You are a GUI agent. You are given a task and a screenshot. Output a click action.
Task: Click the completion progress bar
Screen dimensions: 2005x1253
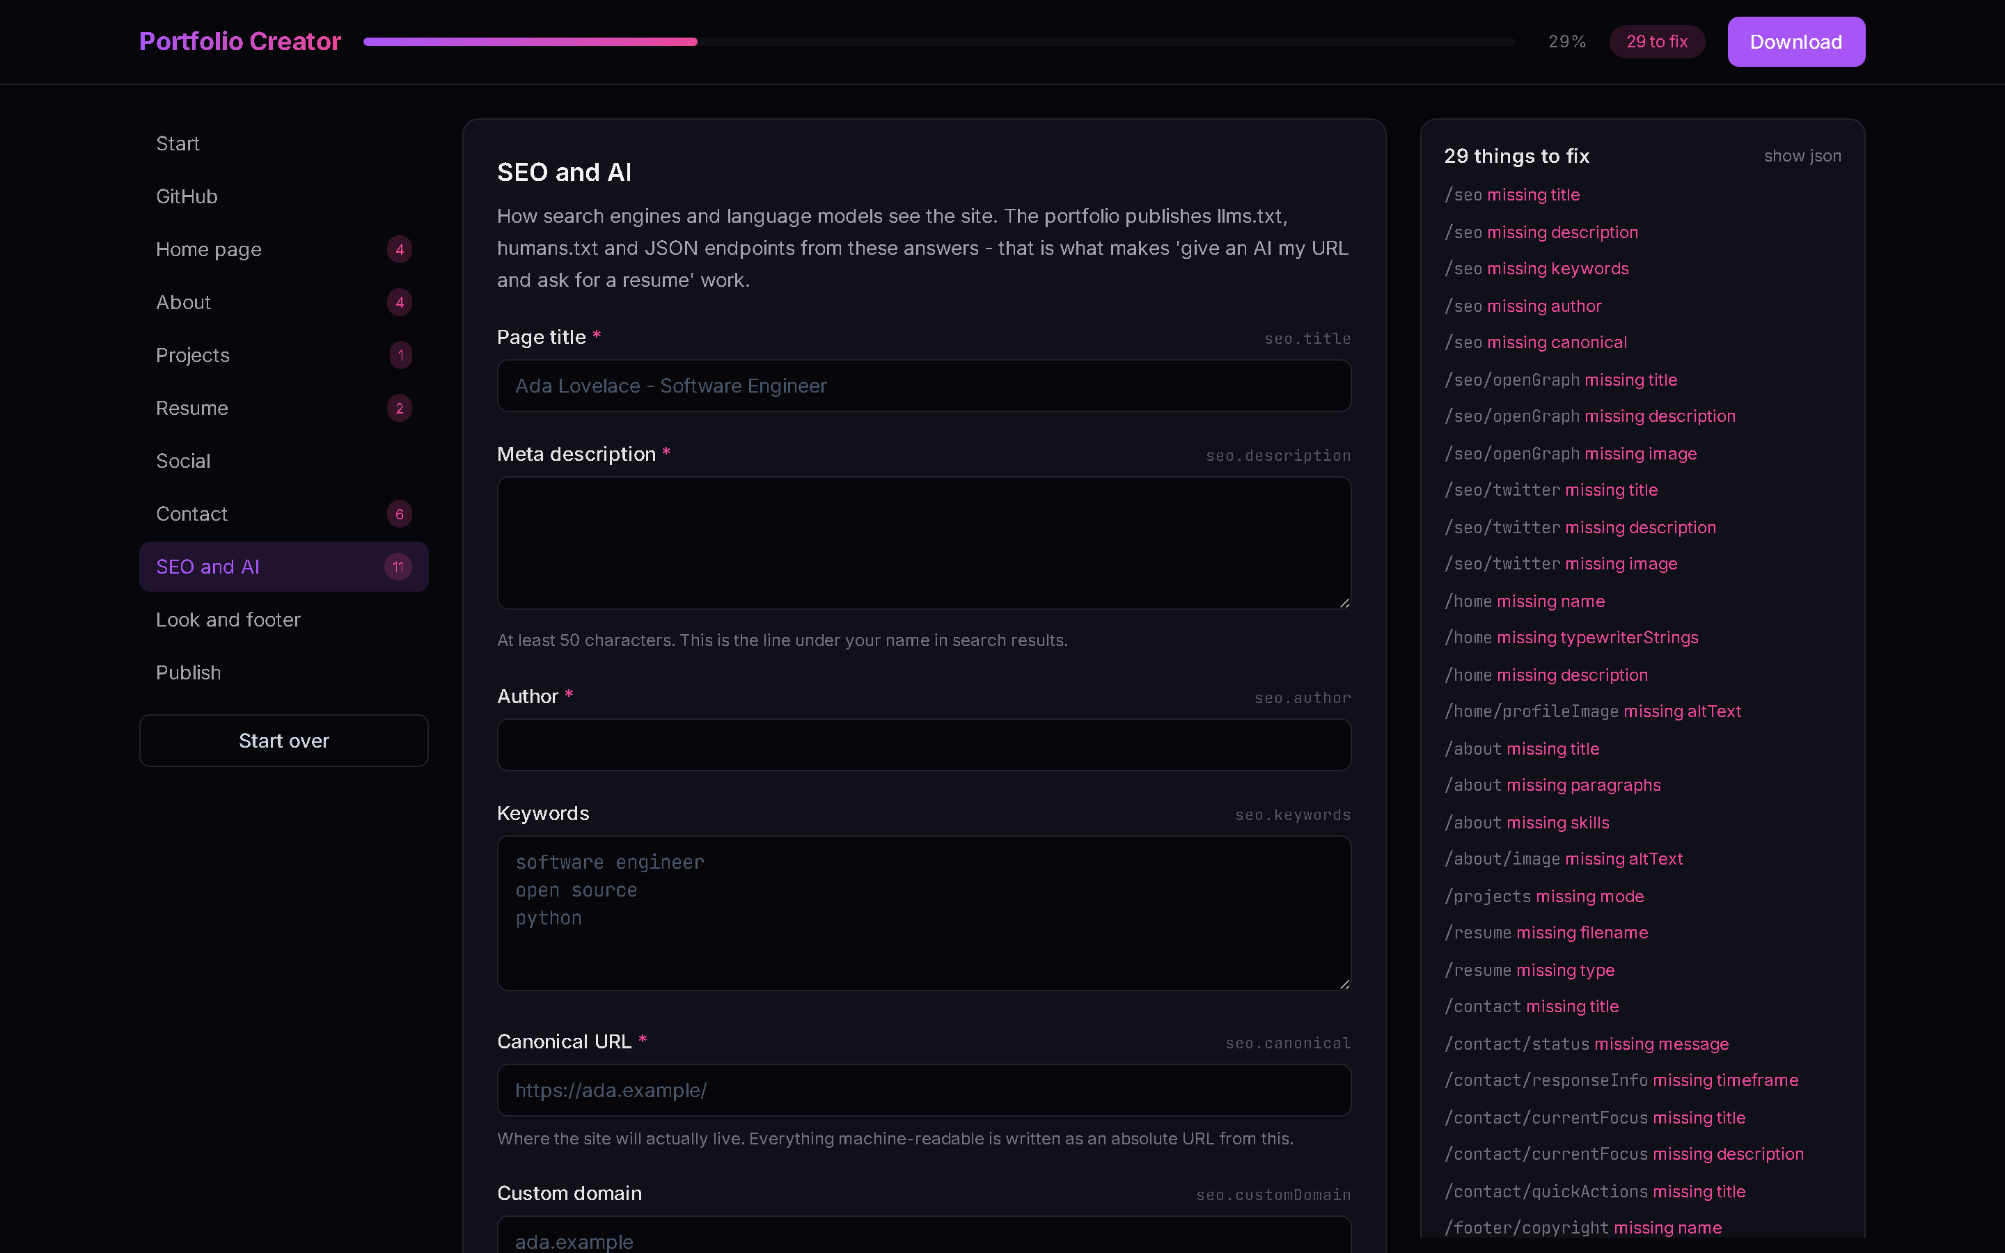(938, 42)
